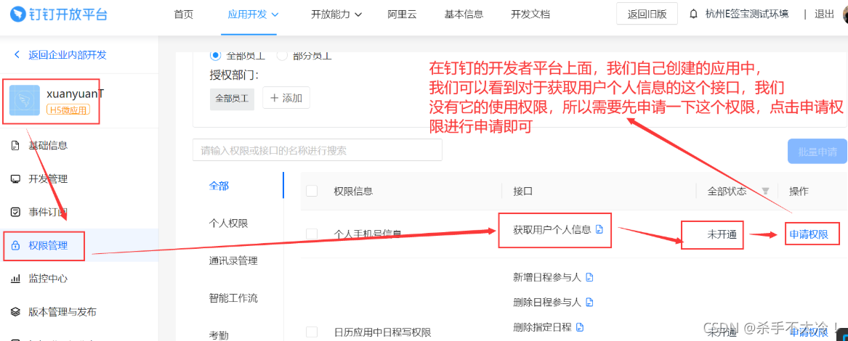The image size is (848, 341).
Task: Click the 基础信息 document icon
Action: click(x=16, y=145)
